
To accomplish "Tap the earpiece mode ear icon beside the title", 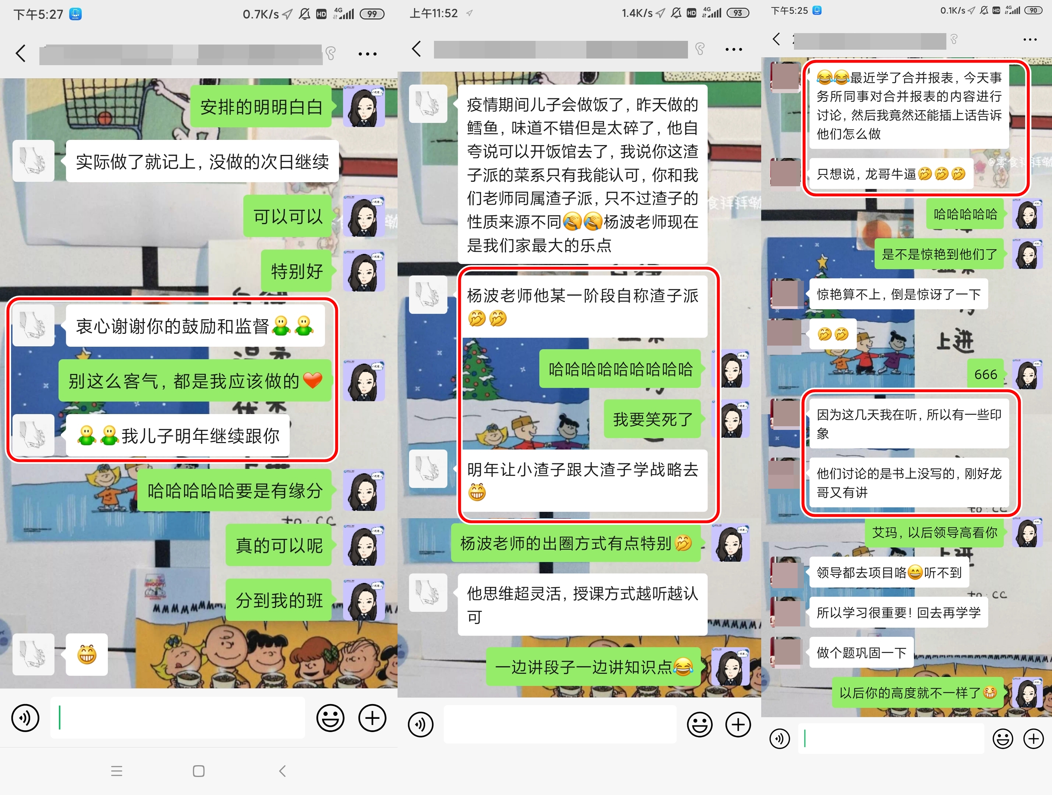I will tap(332, 54).
